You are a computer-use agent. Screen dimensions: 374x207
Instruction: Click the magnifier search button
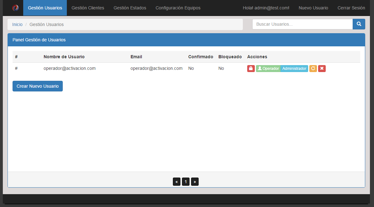click(x=359, y=24)
